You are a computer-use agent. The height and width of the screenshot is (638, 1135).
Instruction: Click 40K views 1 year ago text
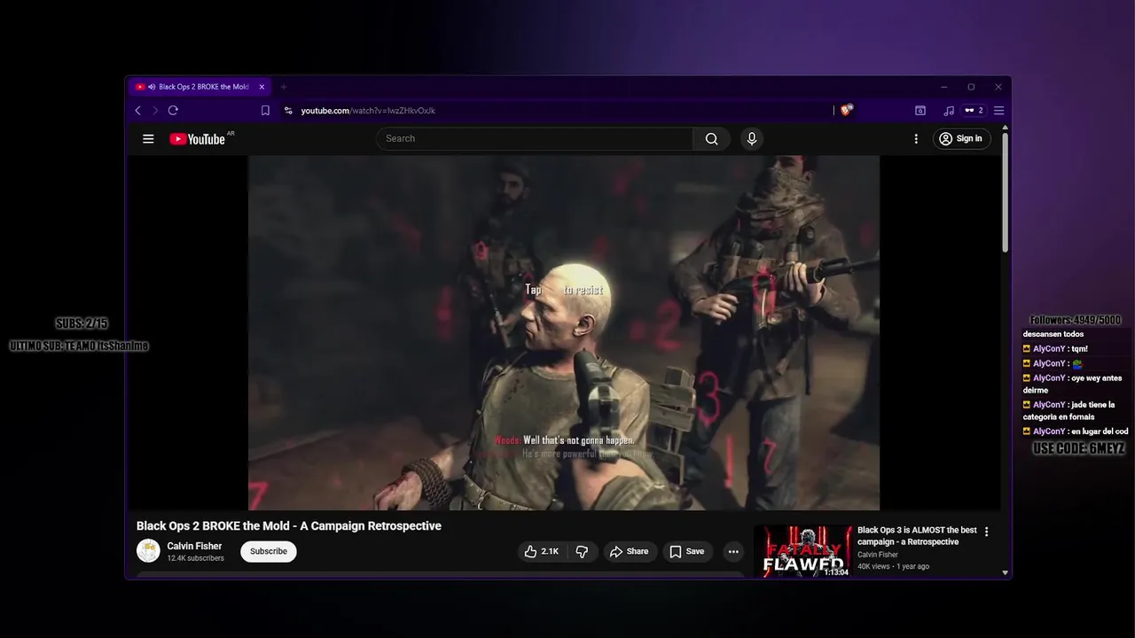[893, 566]
